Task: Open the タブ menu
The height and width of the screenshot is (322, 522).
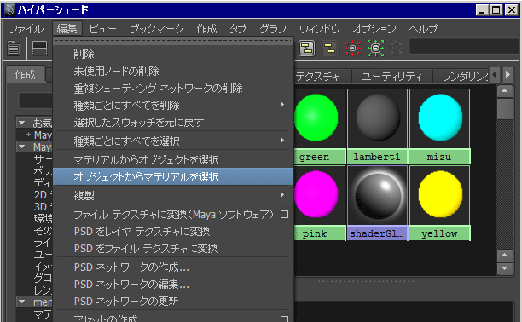Action: (238, 29)
